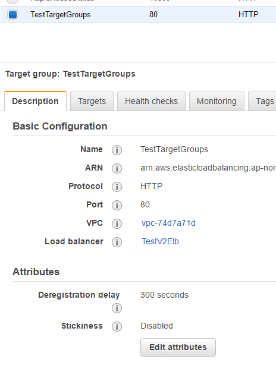The height and width of the screenshot is (375, 276).
Task: Click the info icon under Deregistration delay
Action: [117, 308]
